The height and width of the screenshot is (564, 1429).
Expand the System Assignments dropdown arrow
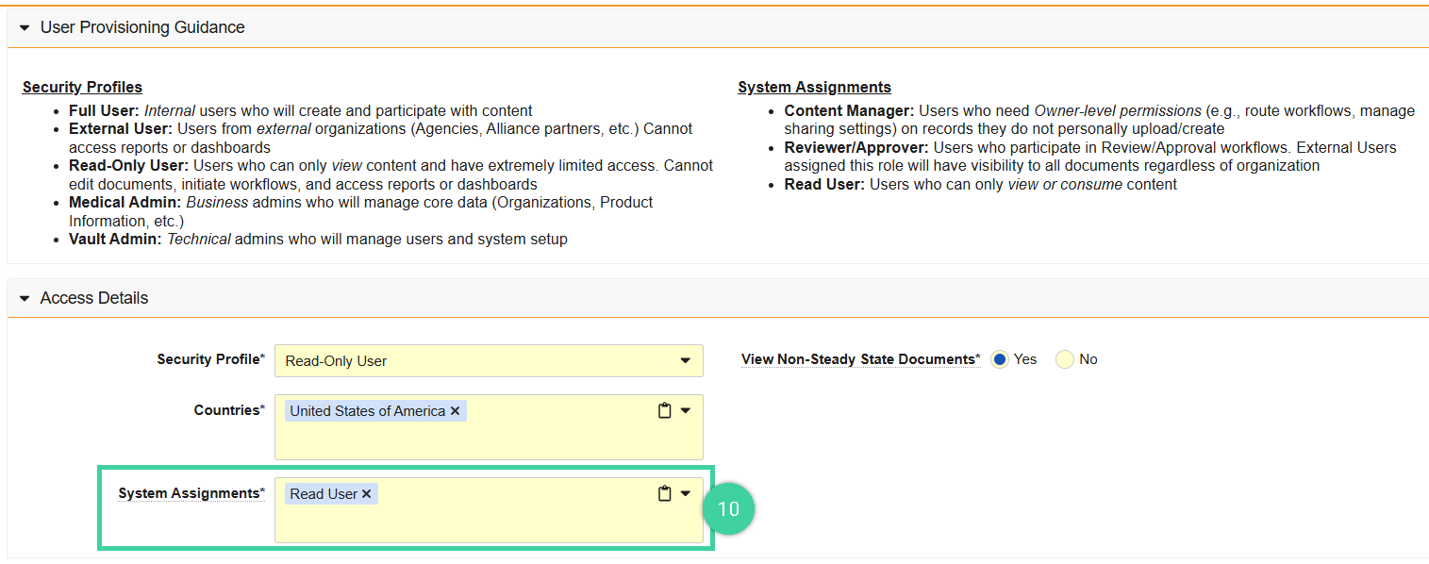pos(687,491)
